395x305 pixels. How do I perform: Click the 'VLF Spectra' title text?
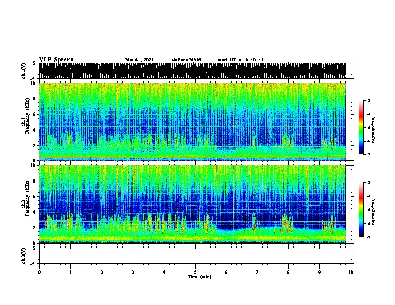coord(56,60)
